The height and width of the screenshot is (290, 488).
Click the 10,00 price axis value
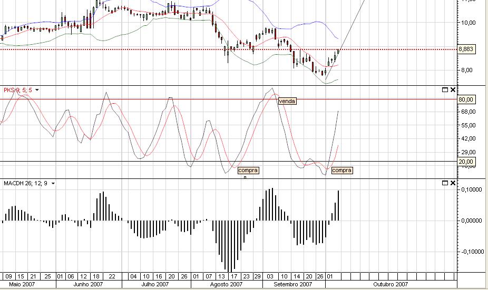pyautogui.click(x=469, y=23)
